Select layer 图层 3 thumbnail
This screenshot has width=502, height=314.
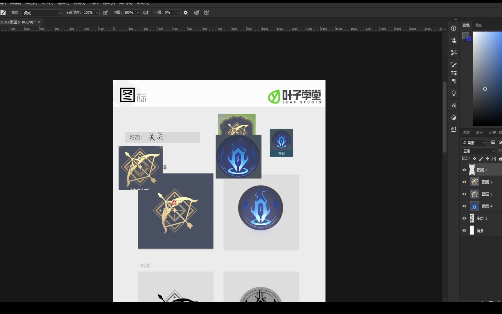click(x=475, y=194)
